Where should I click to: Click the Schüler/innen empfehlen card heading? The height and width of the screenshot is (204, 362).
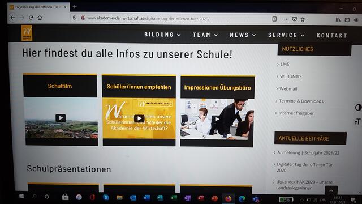(139, 87)
